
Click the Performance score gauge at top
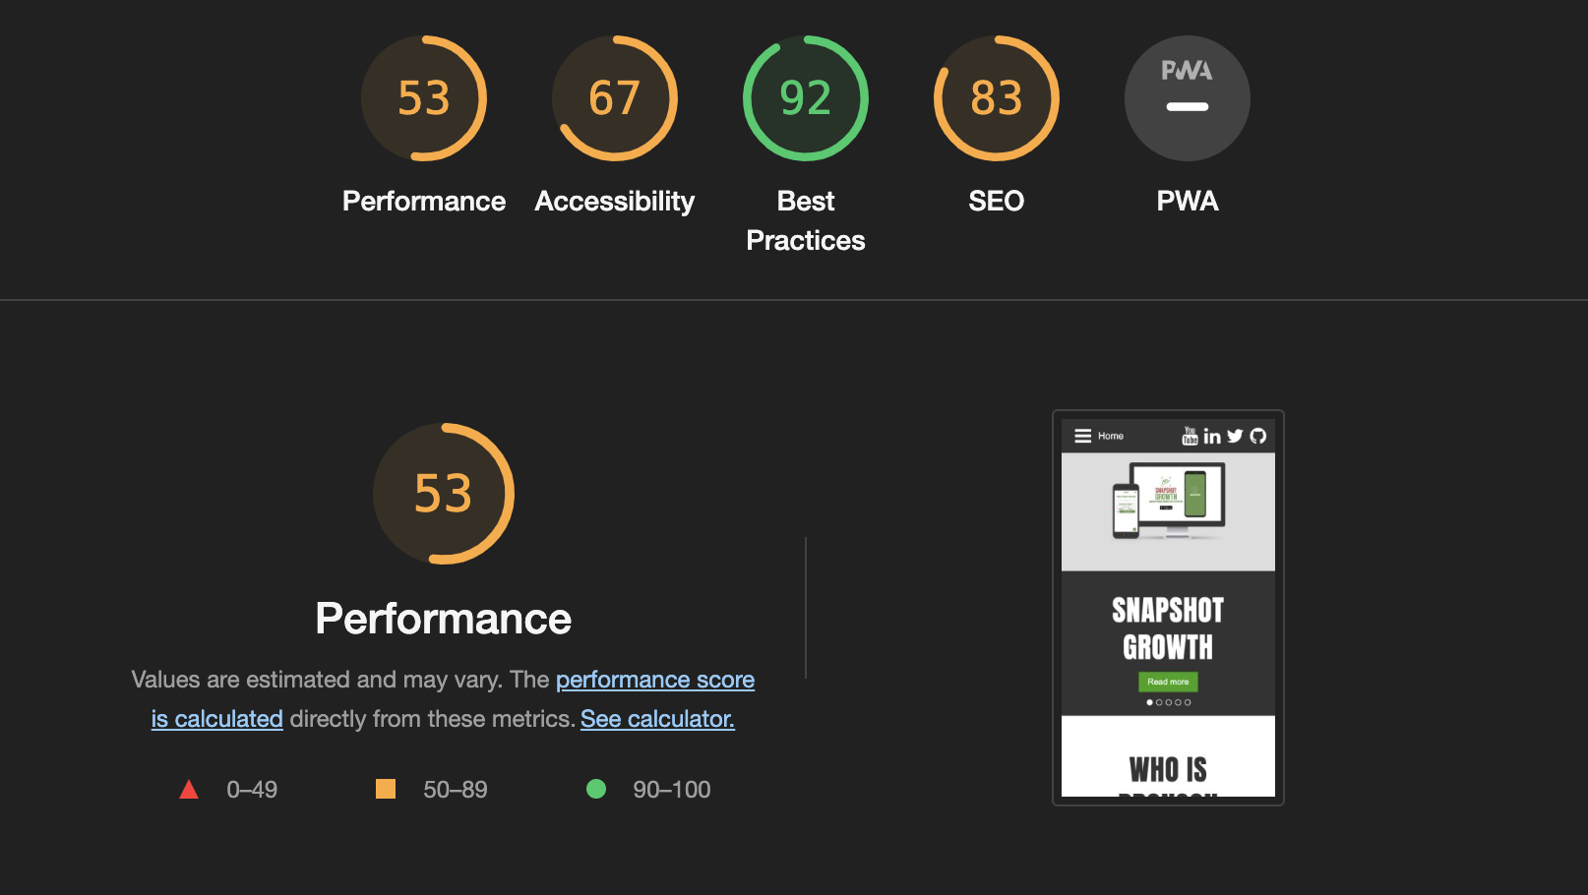[424, 98]
